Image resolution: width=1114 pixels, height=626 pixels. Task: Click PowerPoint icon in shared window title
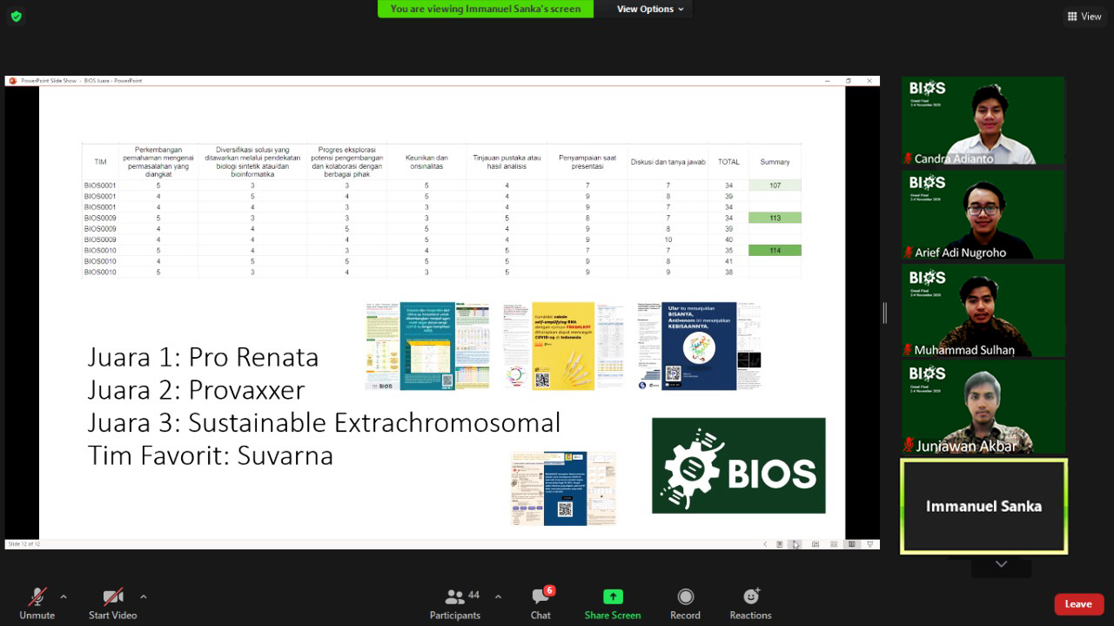(x=12, y=80)
